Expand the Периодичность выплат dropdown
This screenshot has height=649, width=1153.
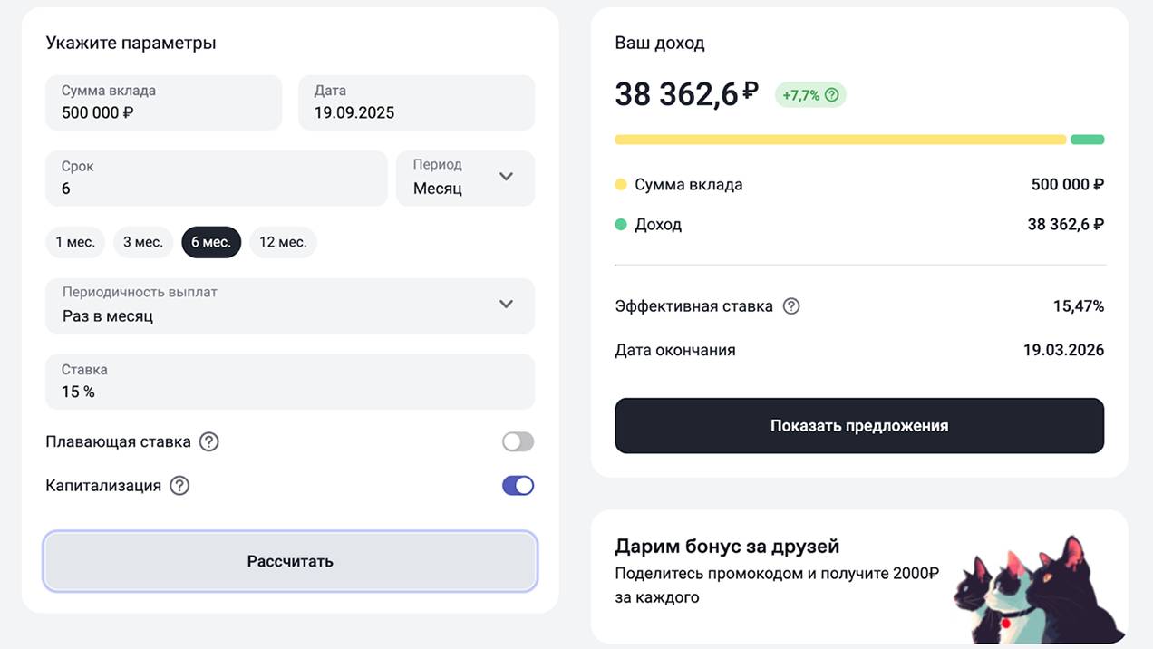pos(290,305)
